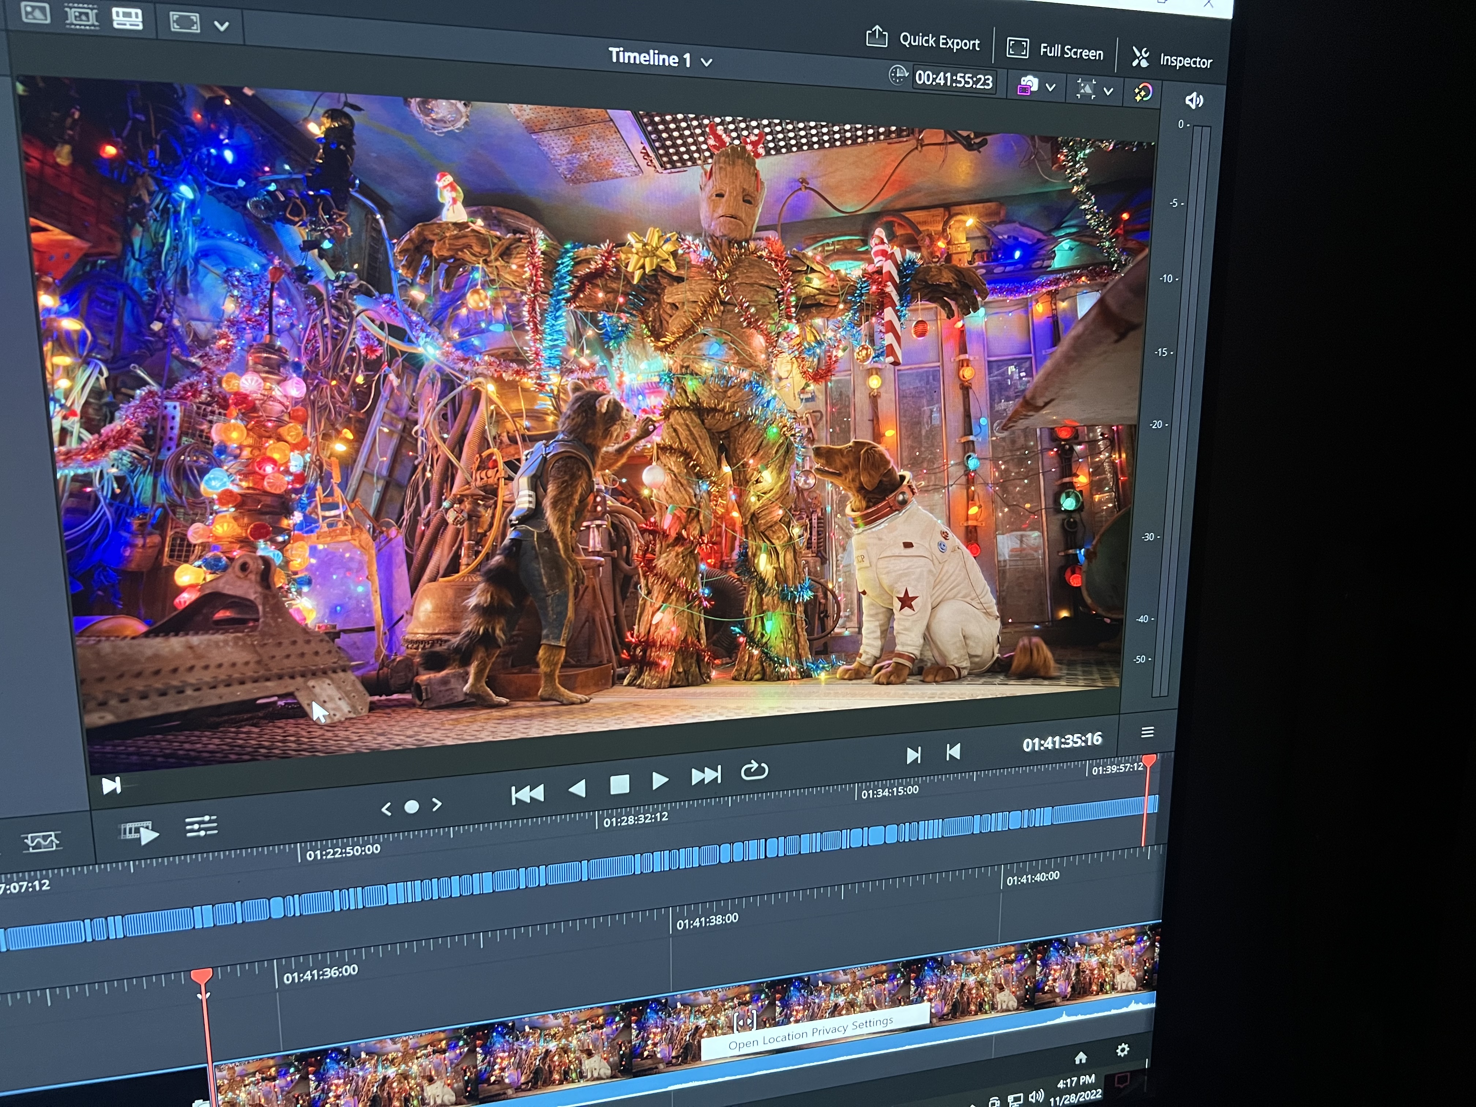Go to first frame button

point(527,794)
